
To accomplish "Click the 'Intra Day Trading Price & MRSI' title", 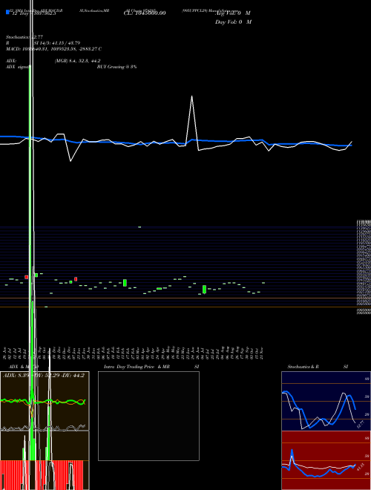I will (x=152, y=367).
